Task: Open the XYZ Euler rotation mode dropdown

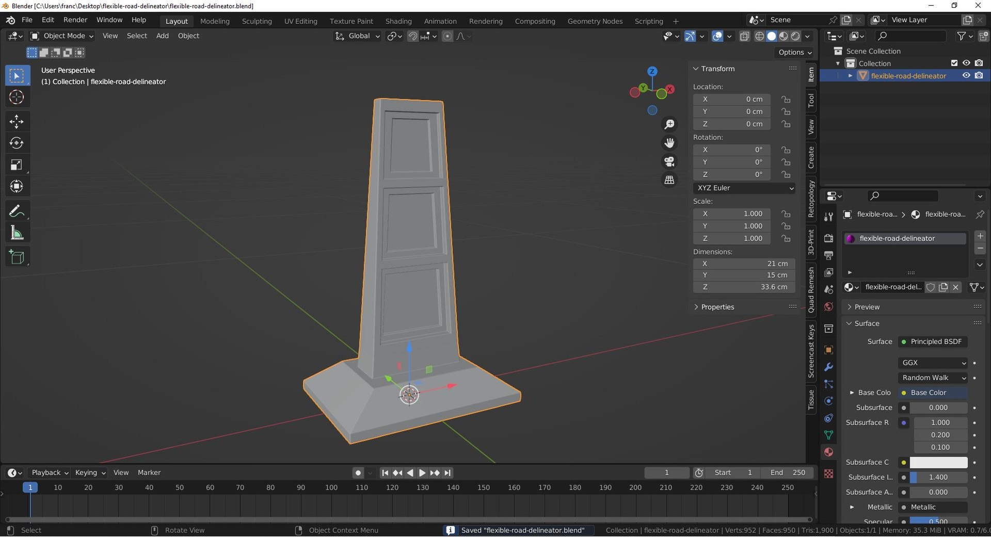Action: click(744, 188)
